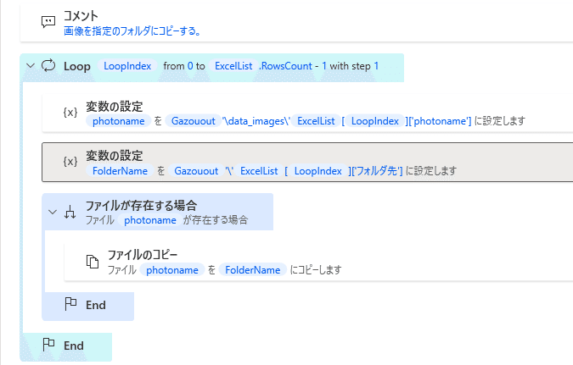Click ExcelList chip in photoname variable action

click(x=316, y=121)
